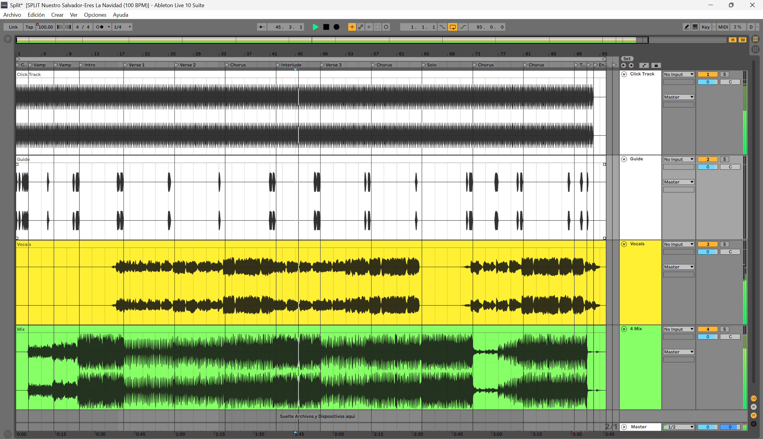Adjust the Master track volume slider
This screenshot has height=439, width=763.
pyautogui.click(x=707, y=427)
